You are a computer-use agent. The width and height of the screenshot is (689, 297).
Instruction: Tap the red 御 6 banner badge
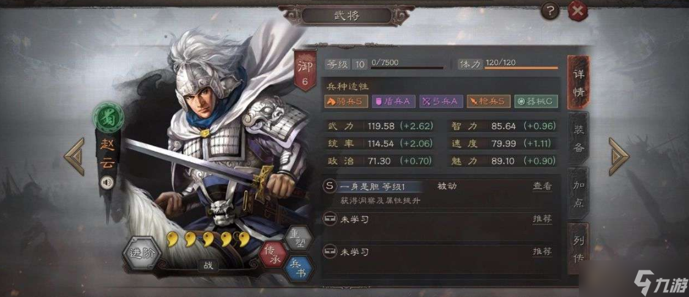click(x=305, y=71)
